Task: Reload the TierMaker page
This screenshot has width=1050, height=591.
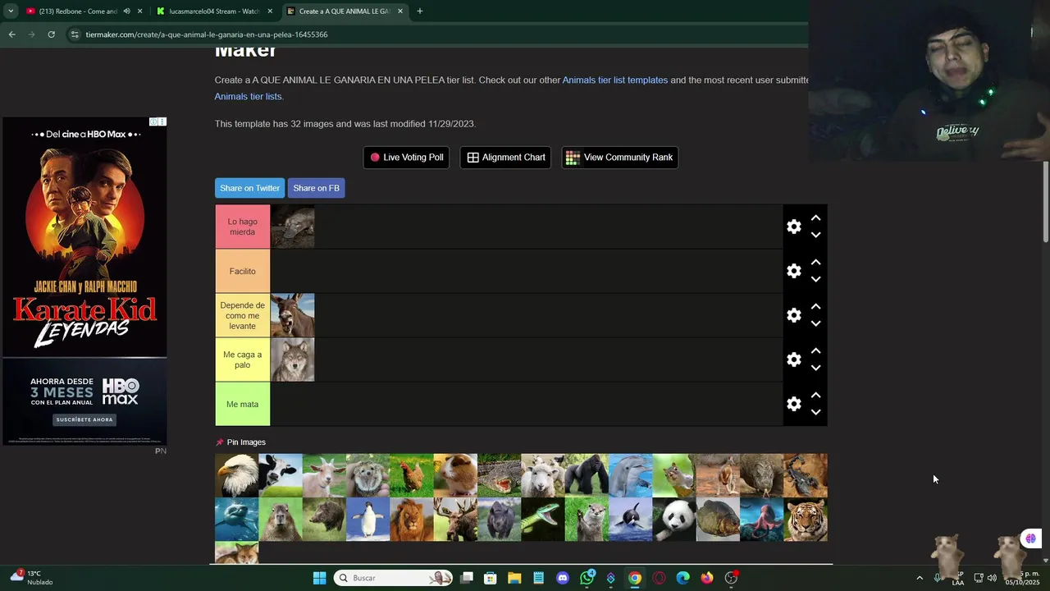Action: pyautogui.click(x=51, y=34)
